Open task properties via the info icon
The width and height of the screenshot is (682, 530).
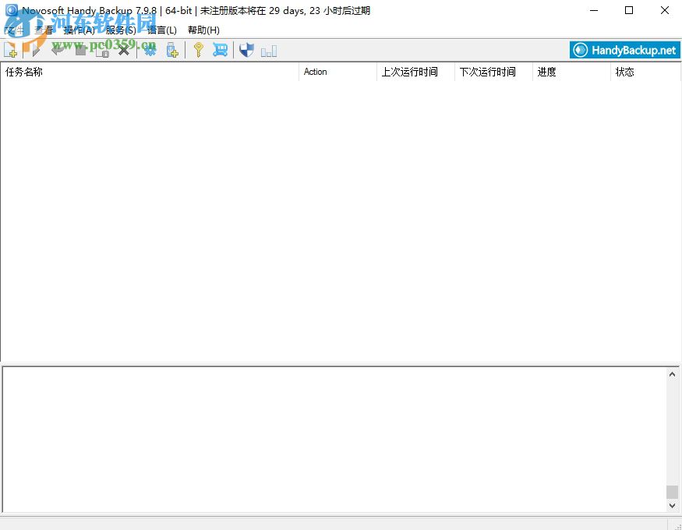102,50
